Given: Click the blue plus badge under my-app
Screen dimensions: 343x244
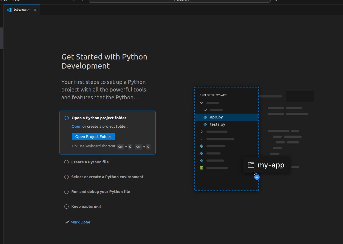Looking at the screenshot, I should 256,177.
